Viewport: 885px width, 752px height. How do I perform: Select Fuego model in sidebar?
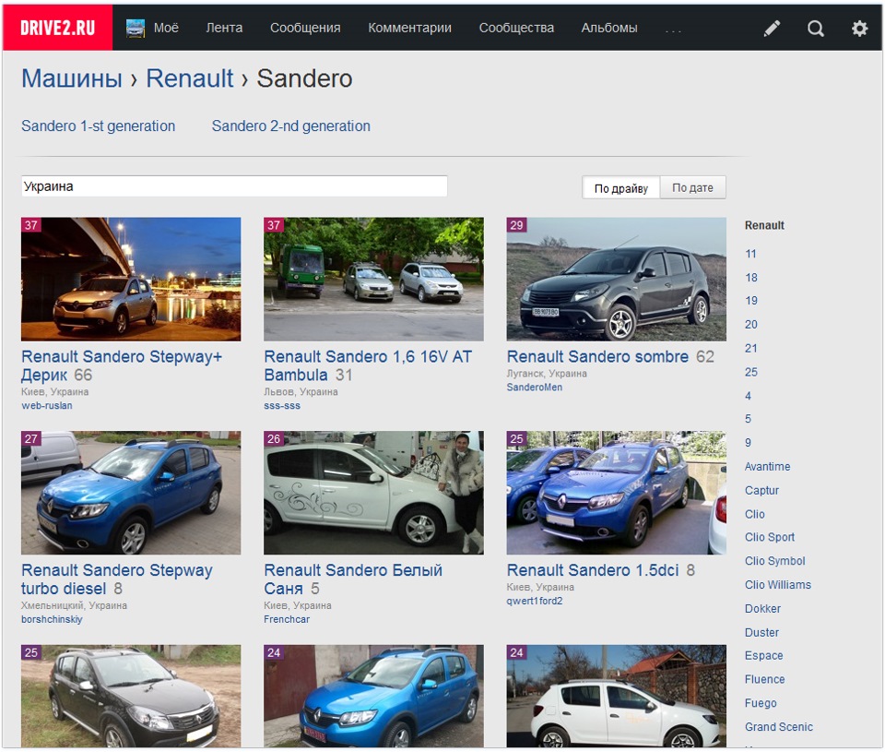click(761, 703)
